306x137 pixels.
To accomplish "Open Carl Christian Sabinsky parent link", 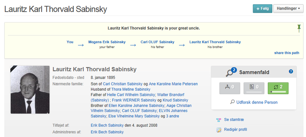I will point(122,84).
